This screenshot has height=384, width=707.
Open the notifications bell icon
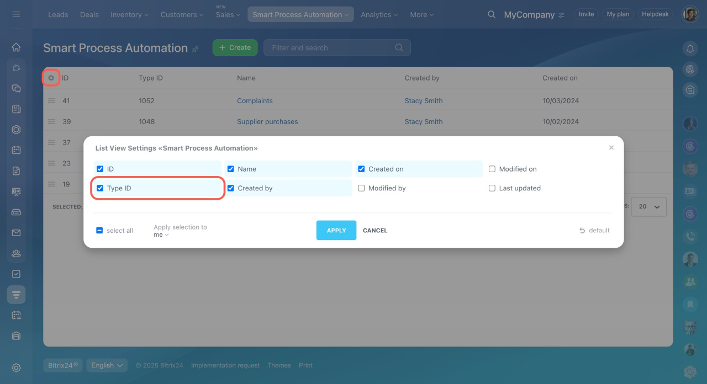click(x=690, y=49)
